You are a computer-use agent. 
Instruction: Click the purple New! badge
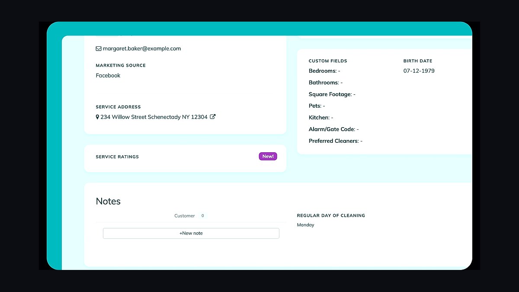pyautogui.click(x=268, y=157)
